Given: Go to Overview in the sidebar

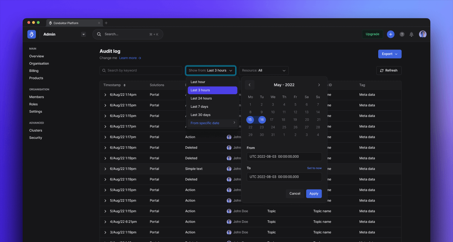Looking at the screenshot, I should [x=37, y=56].
